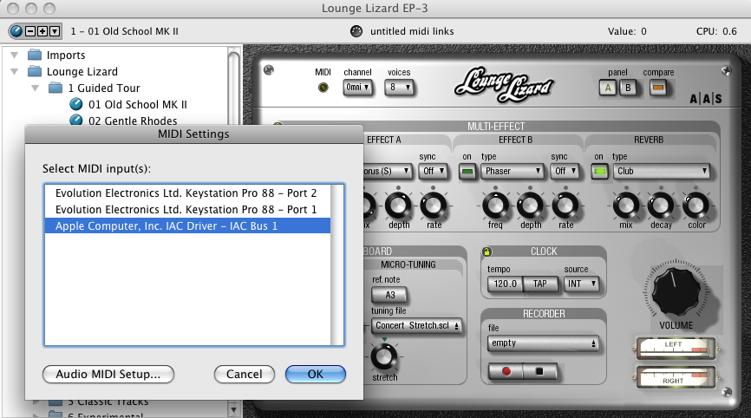Click the Clock lock icon
Viewport: 751px width, 418px height.
pos(487,251)
